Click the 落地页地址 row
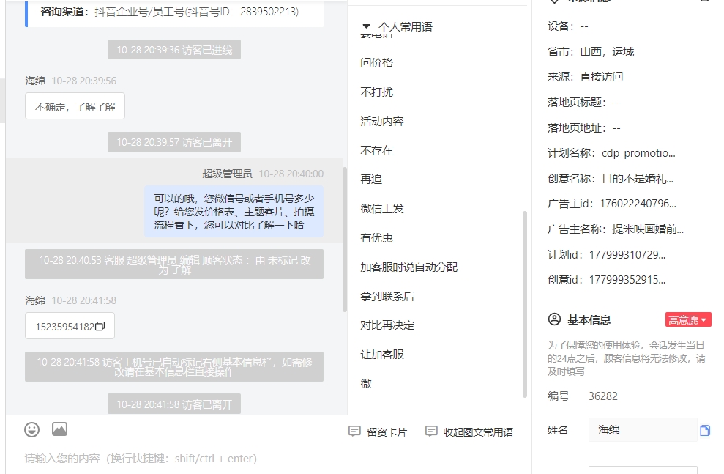Screen dimensions: 724x474 (584, 127)
